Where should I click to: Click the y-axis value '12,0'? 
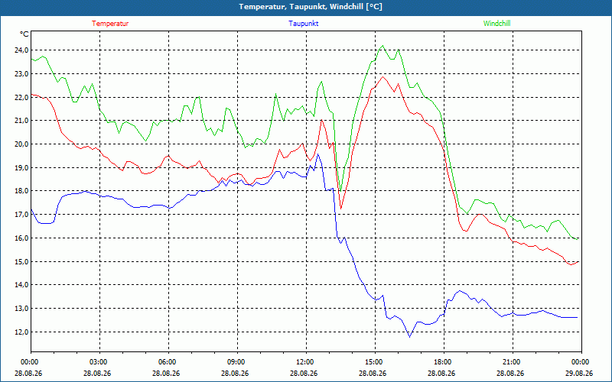point(21,332)
